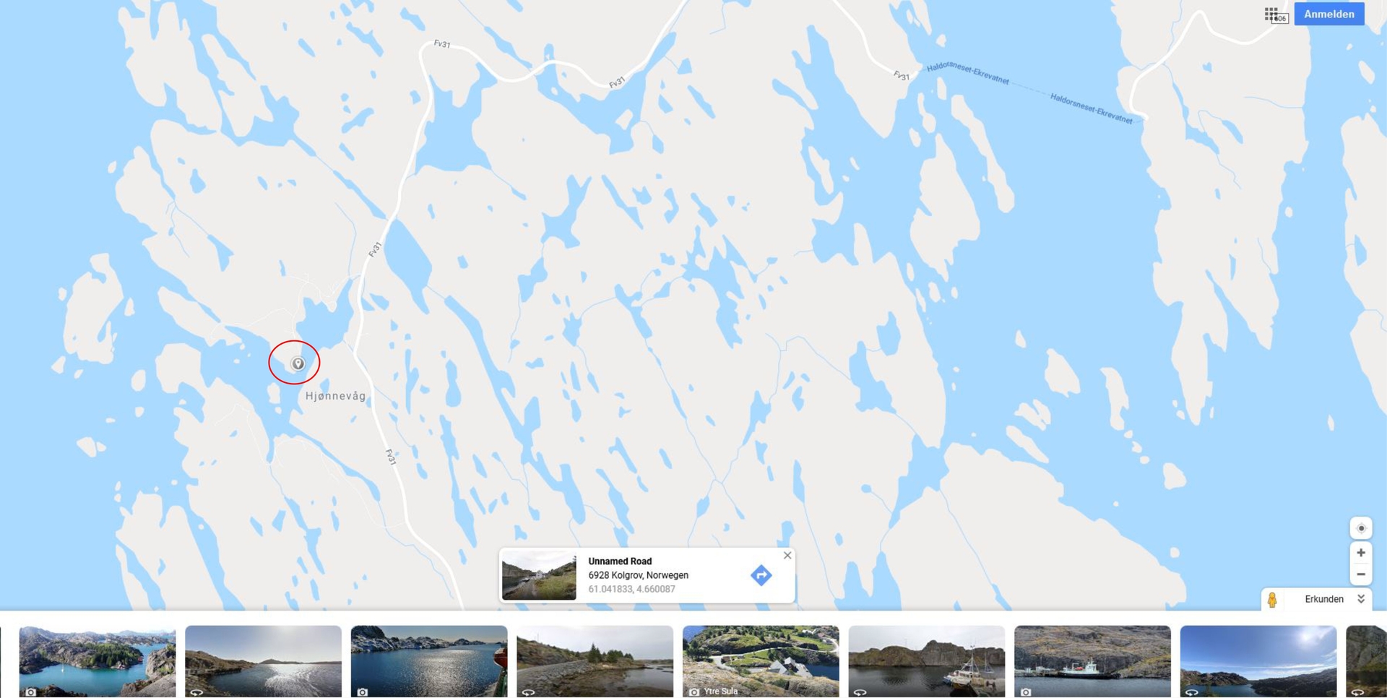Collapse the Erkunden panel with double chevron
This screenshot has height=698, width=1387.
click(1361, 599)
